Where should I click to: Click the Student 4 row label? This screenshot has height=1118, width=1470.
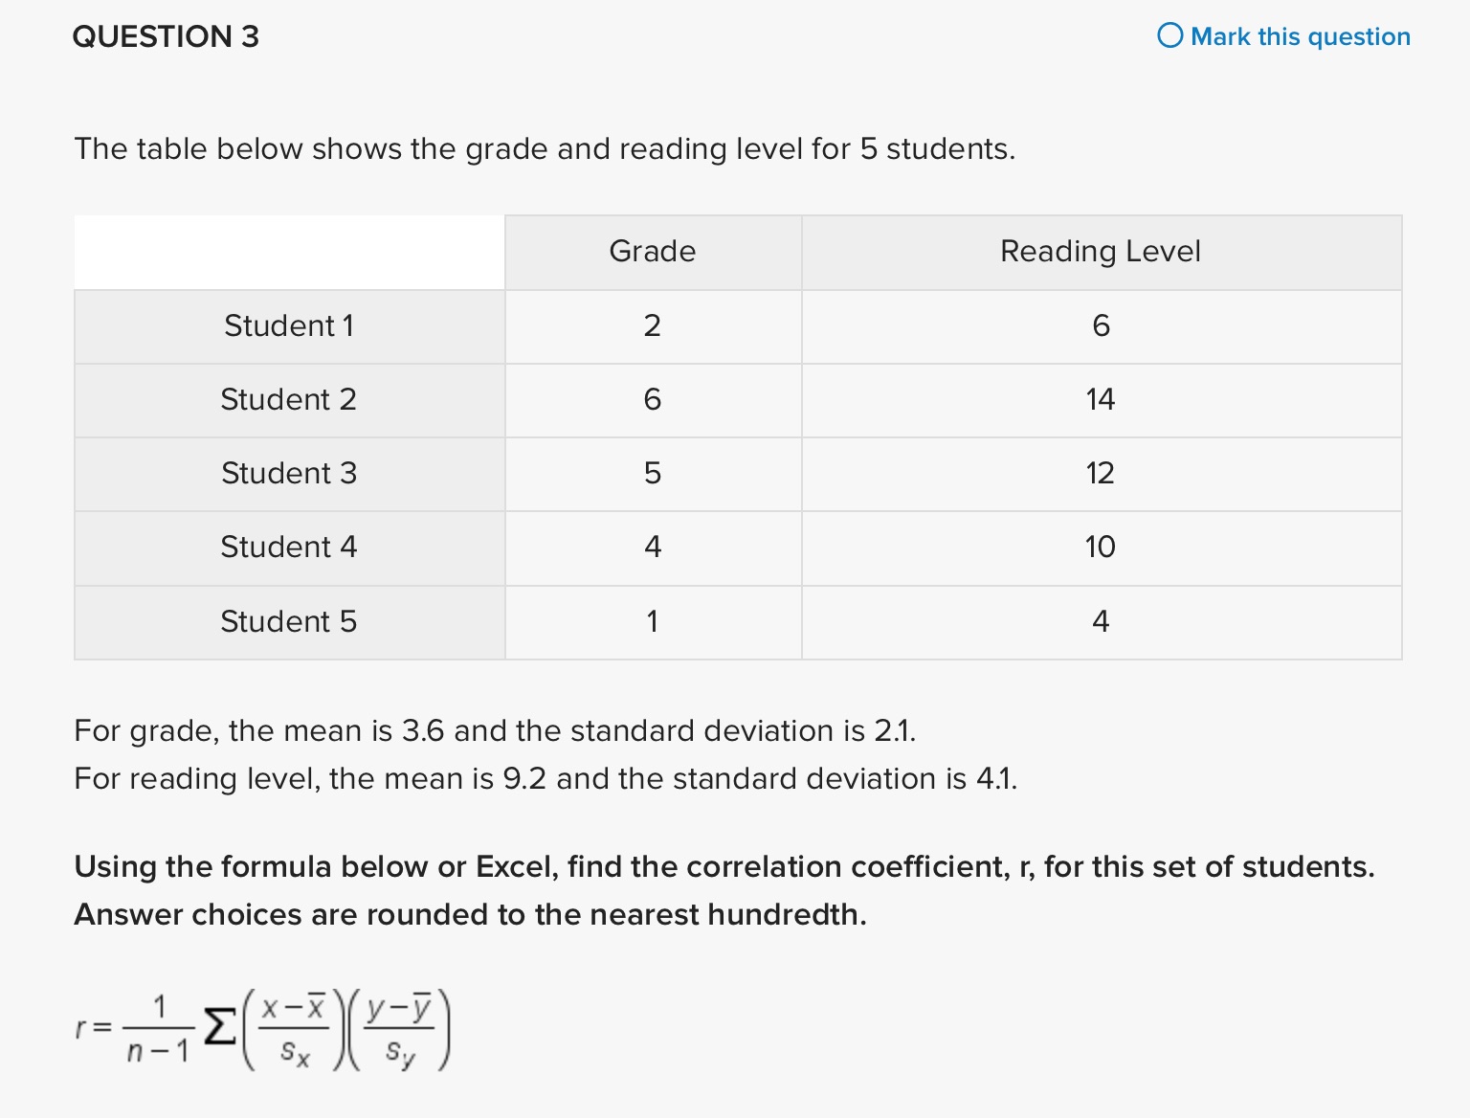click(288, 548)
